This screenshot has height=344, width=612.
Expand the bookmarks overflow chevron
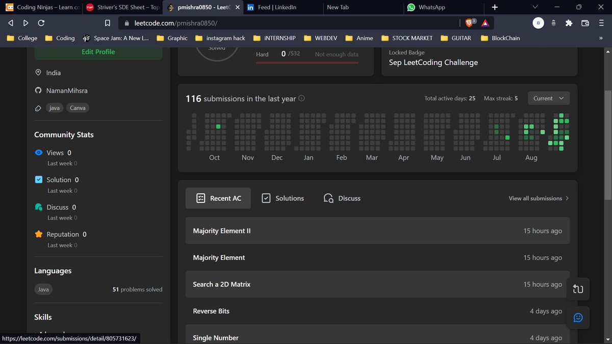[x=600, y=38]
